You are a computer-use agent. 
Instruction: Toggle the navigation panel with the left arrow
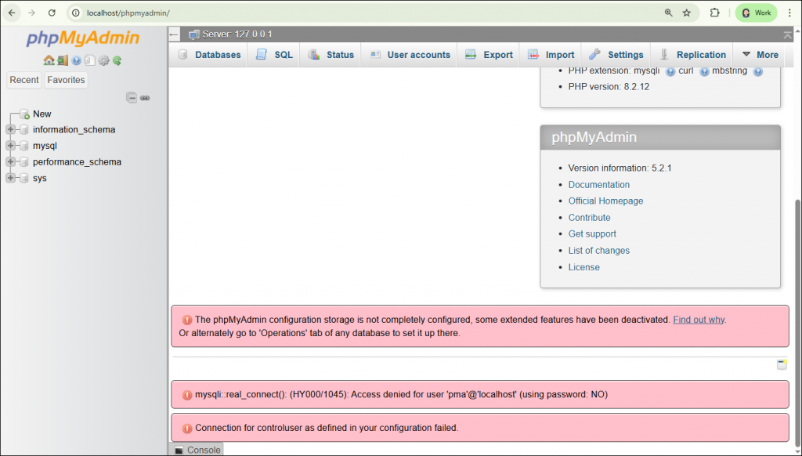(174, 34)
